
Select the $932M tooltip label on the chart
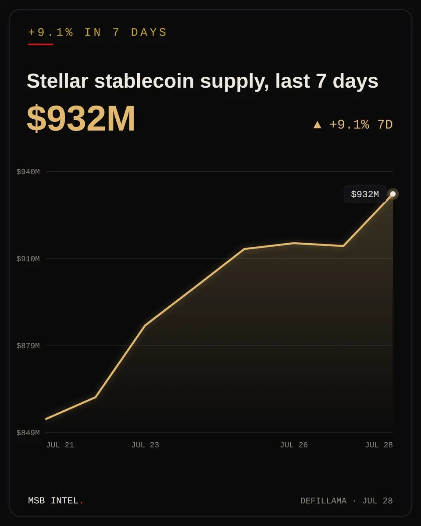point(365,194)
